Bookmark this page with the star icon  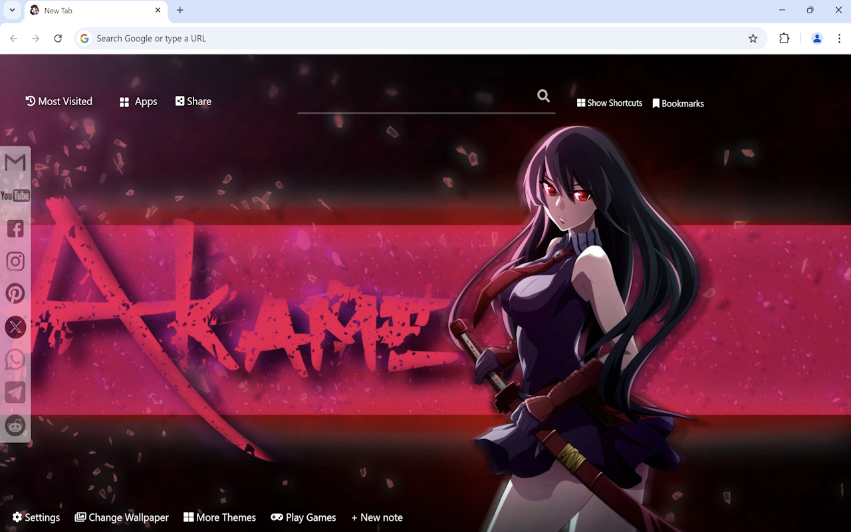pos(753,38)
